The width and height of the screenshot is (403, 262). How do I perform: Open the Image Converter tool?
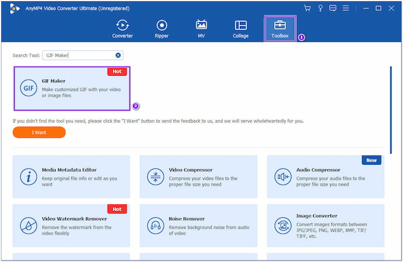pyautogui.click(x=326, y=226)
